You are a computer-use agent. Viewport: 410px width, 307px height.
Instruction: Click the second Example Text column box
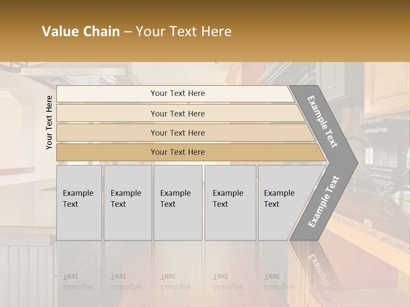(128, 203)
